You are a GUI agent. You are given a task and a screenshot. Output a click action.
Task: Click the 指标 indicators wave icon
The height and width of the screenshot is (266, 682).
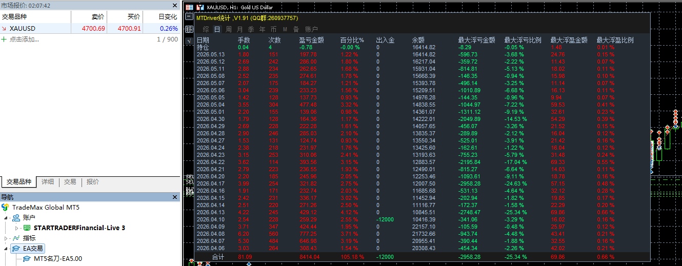coord(16,238)
